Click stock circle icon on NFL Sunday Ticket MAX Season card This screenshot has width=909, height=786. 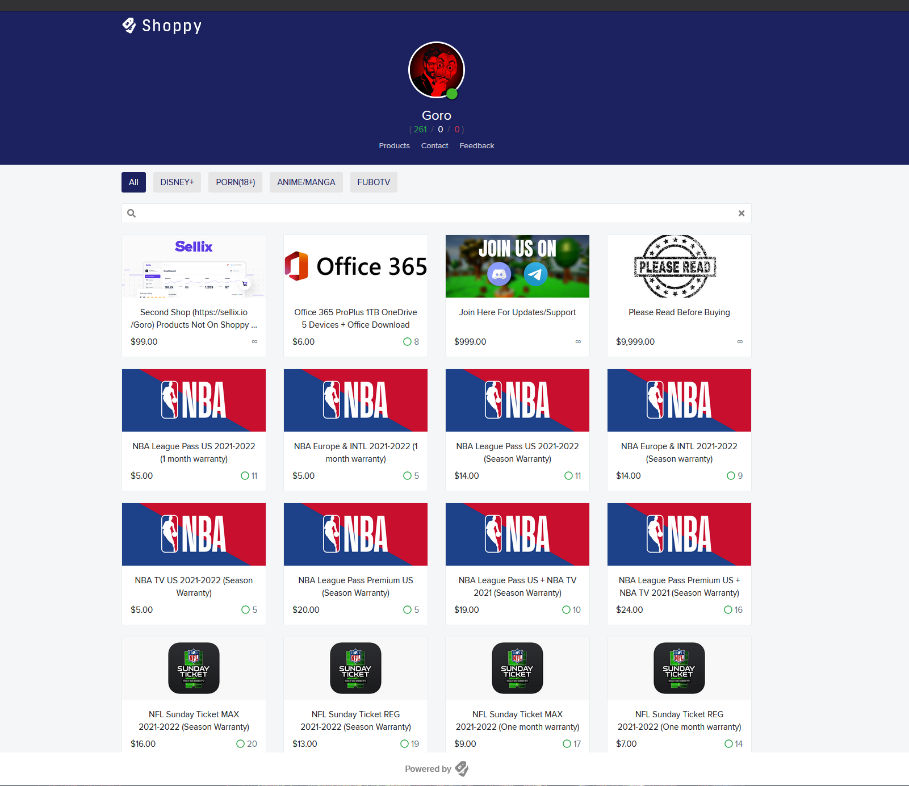(x=241, y=744)
